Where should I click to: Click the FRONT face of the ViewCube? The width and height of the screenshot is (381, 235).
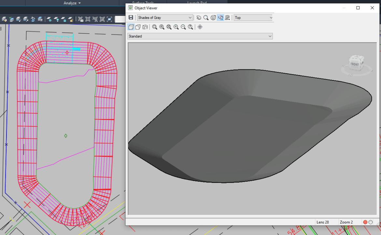[x=355, y=64]
